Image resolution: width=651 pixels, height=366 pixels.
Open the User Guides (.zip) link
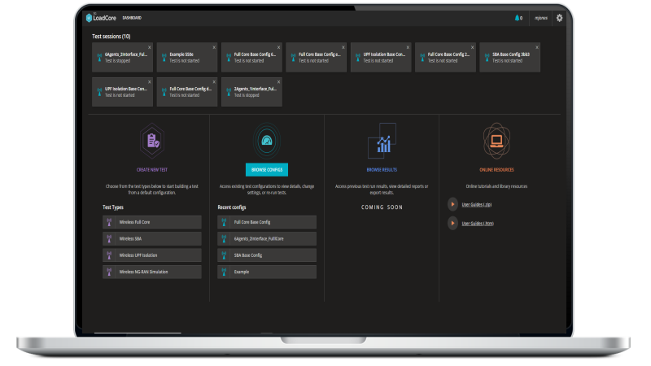[x=478, y=204]
